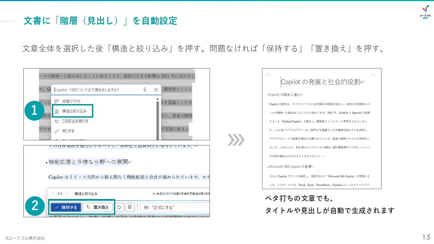Click the heading 機能拡張と多様な分野への展開
The image size is (434, 244).
click(x=88, y=162)
